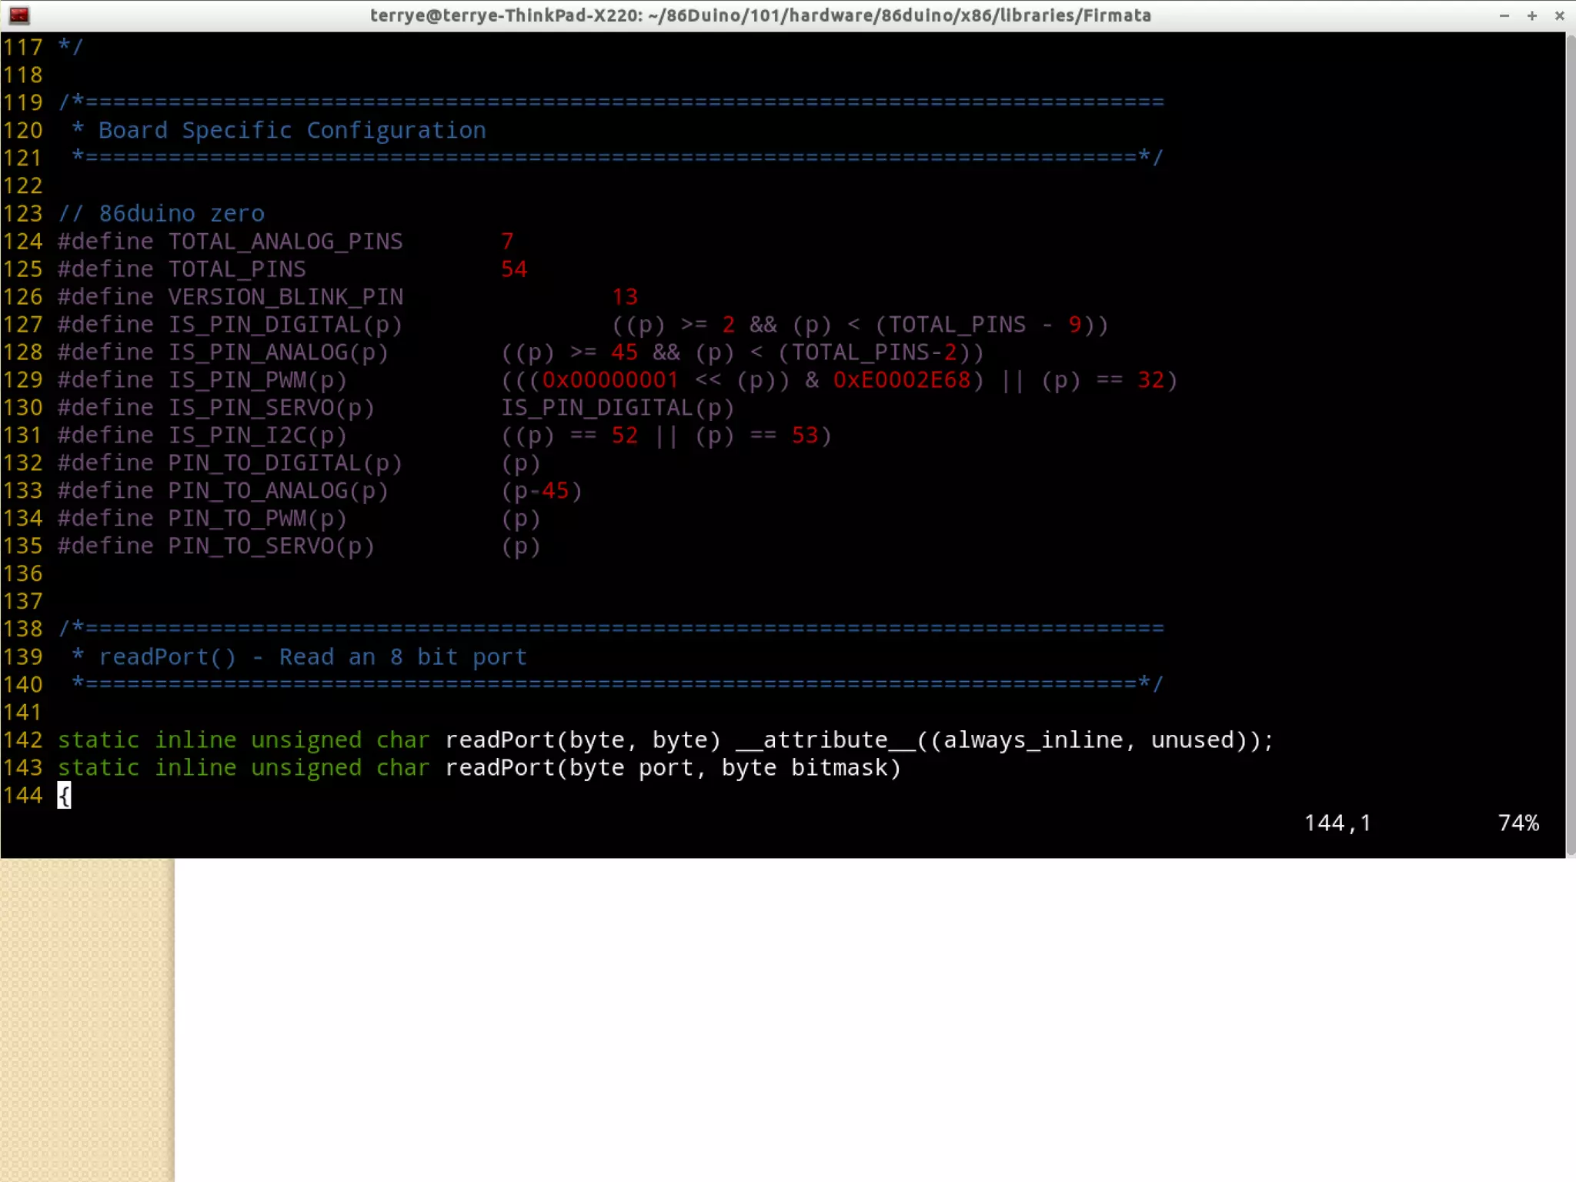The width and height of the screenshot is (1576, 1182).
Task: Click the __attribute__ keyword on line 142
Action: coord(825,740)
